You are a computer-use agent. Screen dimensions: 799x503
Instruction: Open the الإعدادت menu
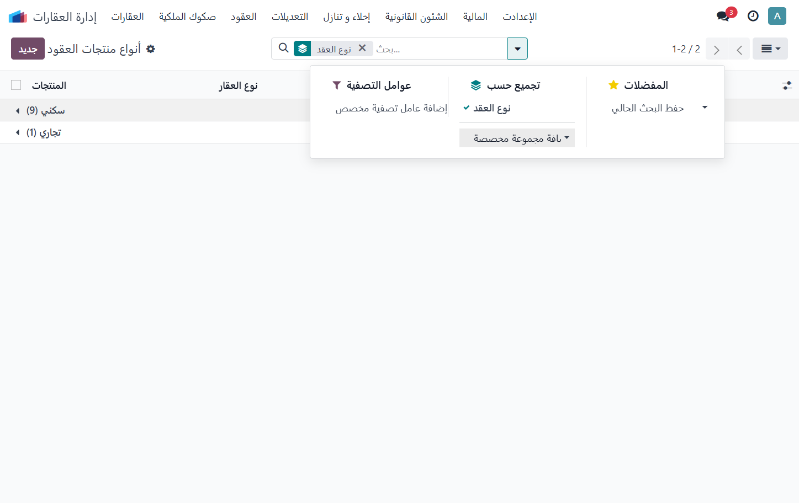520,17
